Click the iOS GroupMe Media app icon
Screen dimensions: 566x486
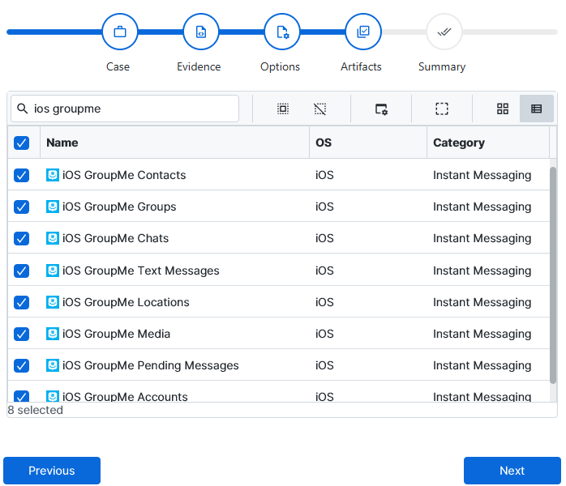53,334
